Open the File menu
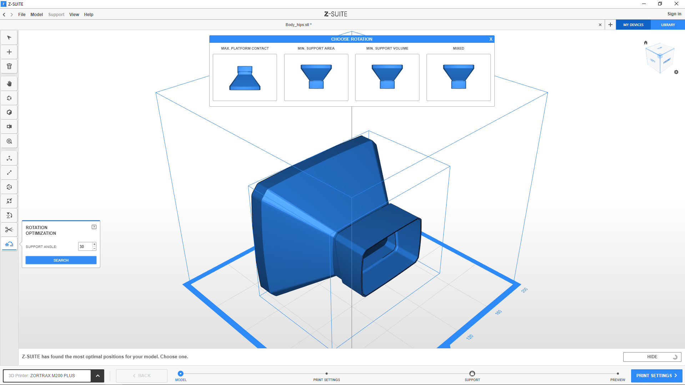This screenshot has height=385, width=685. point(22,15)
